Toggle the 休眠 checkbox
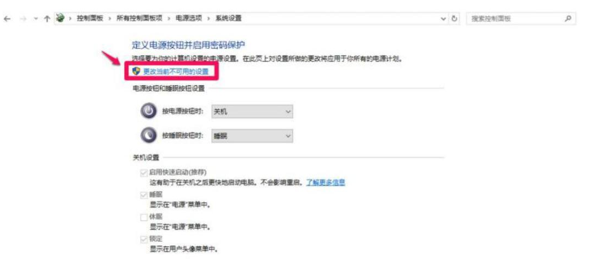This screenshot has height=259, width=591. point(143,217)
